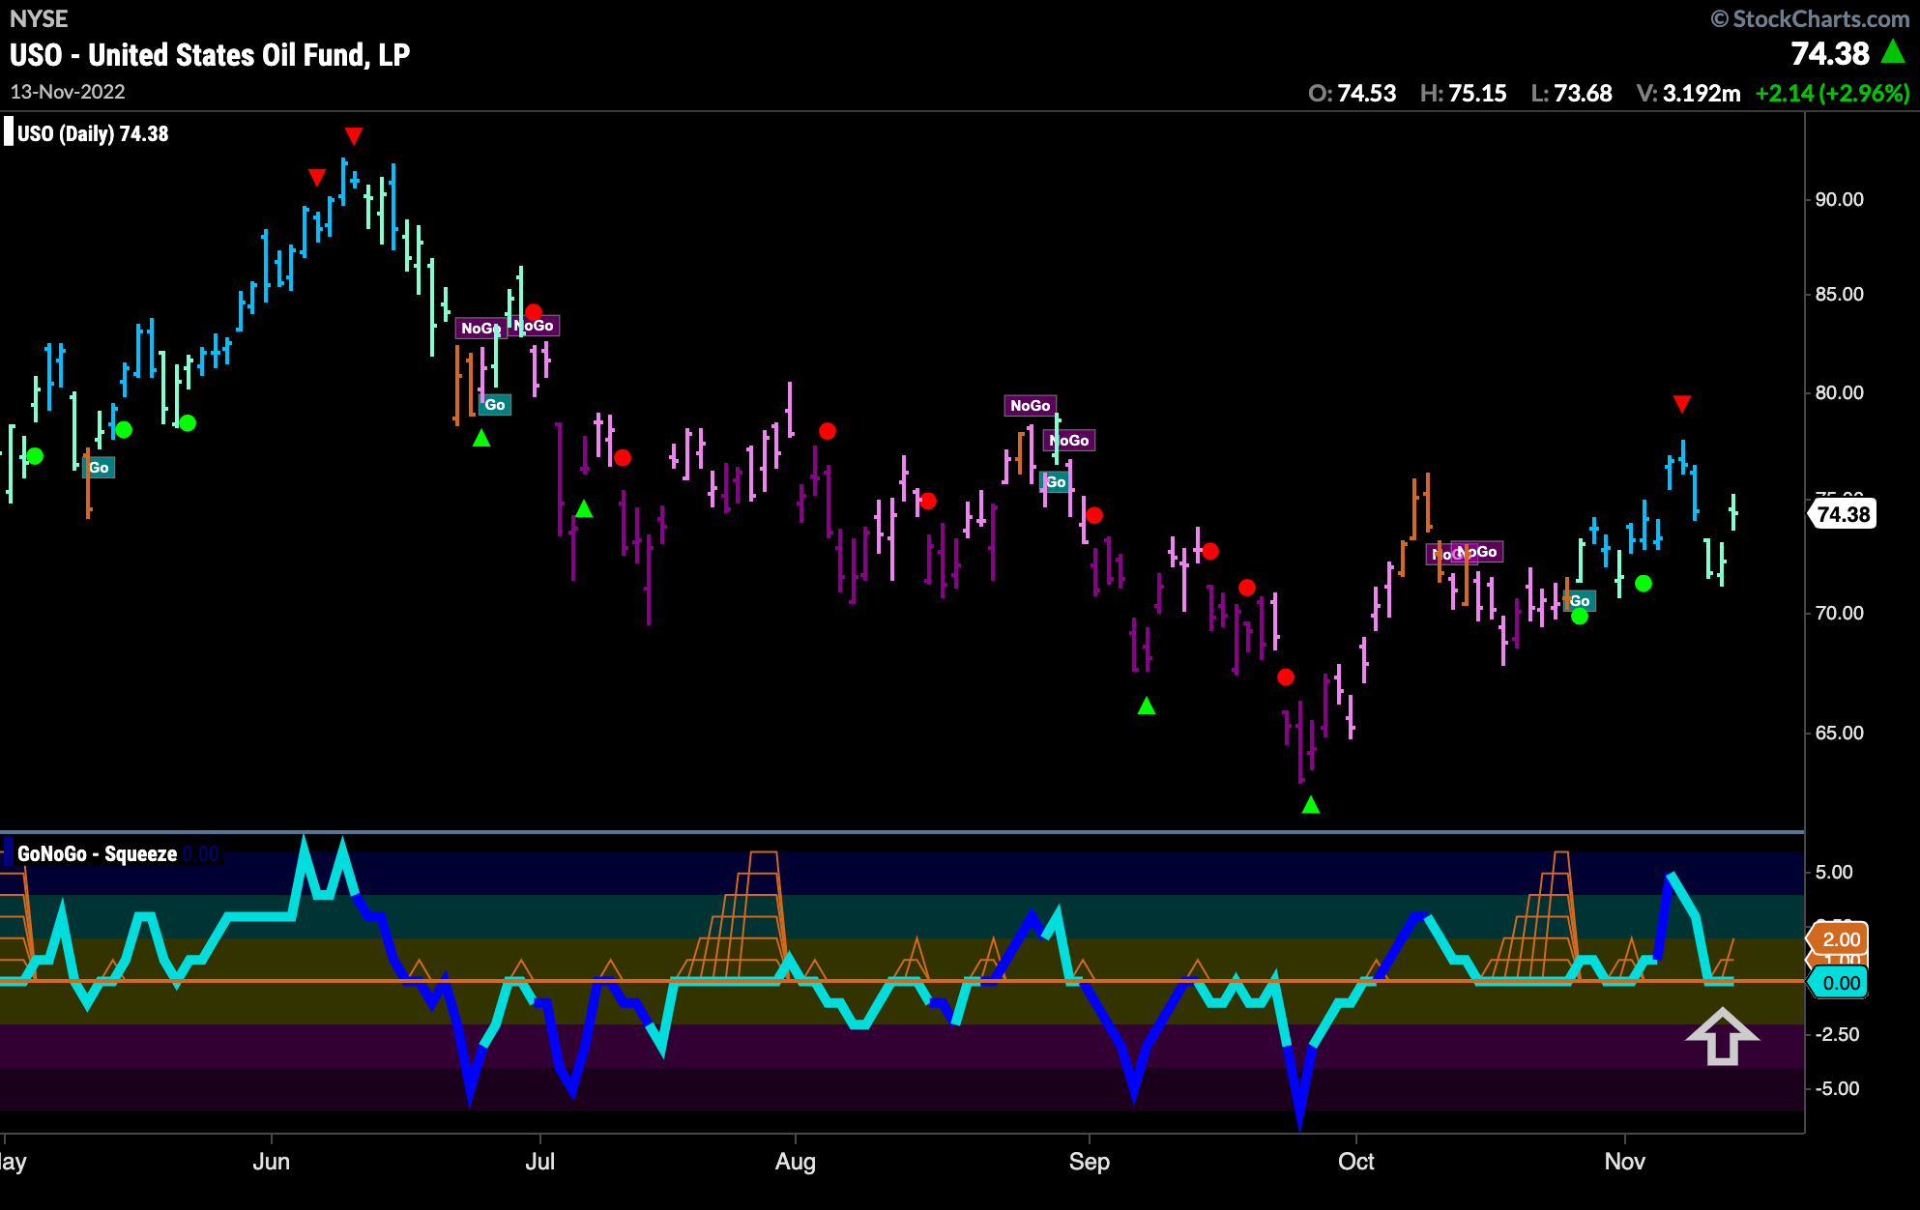Select the red dot in mid August
This screenshot has width=1920, height=1210.
[x=928, y=501]
